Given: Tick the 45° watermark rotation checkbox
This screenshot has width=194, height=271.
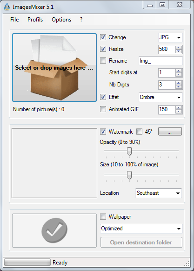Looking at the screenshot, I should click(x=139, y=131).
